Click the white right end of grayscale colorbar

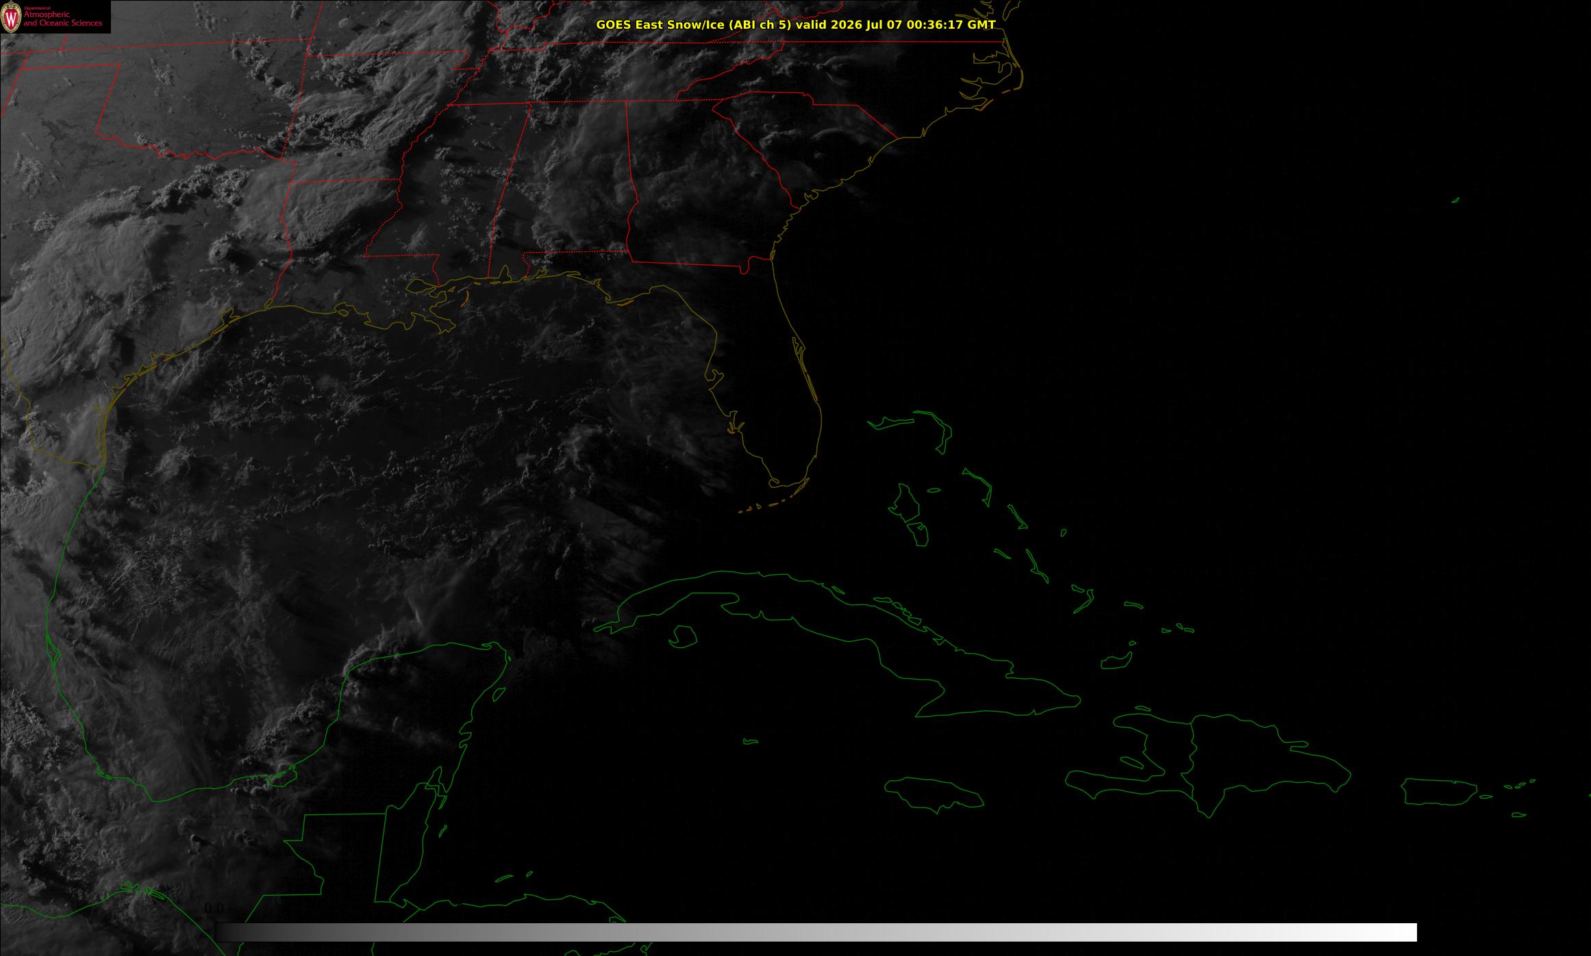(1404, 932)
